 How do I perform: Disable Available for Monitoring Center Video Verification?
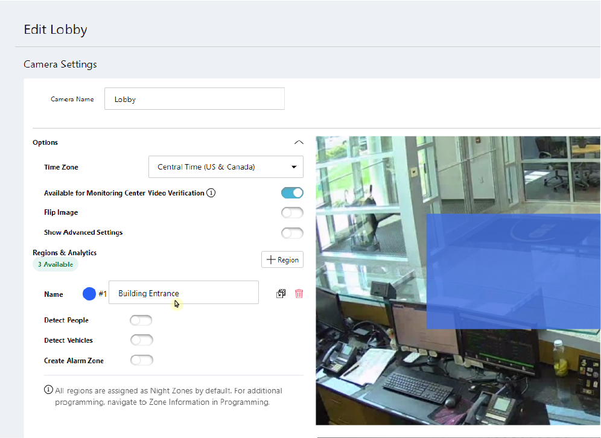(x=292, y=193)
